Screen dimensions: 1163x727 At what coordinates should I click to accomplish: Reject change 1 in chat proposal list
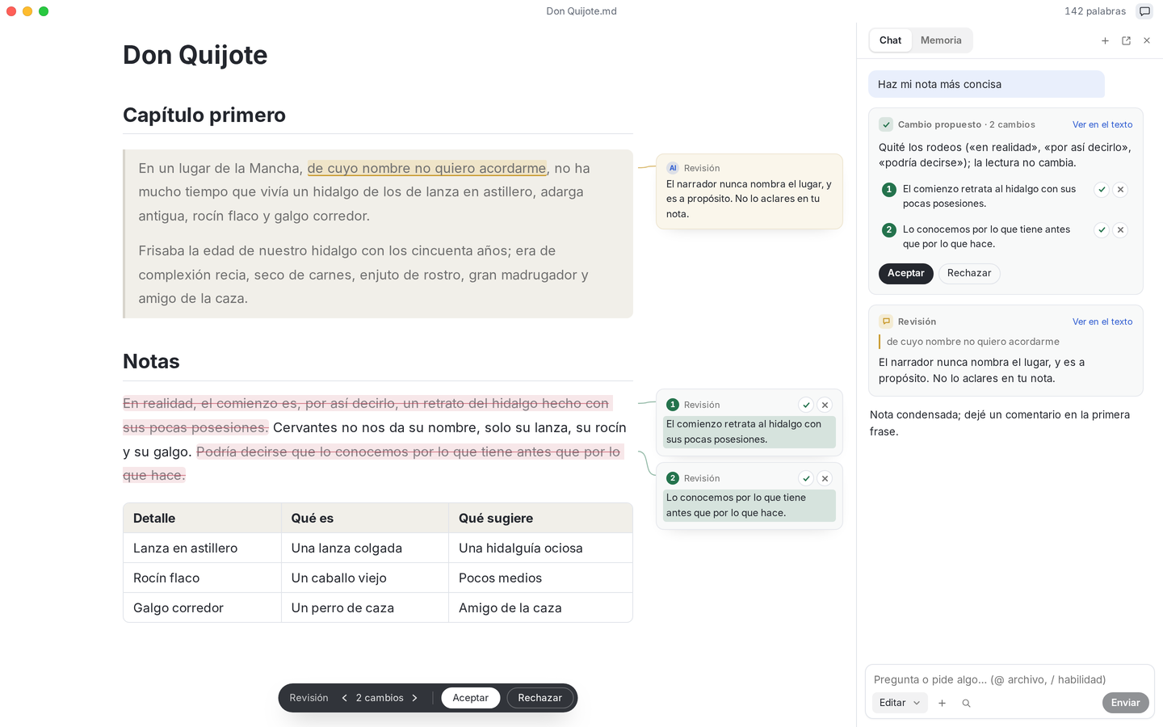1120,190
